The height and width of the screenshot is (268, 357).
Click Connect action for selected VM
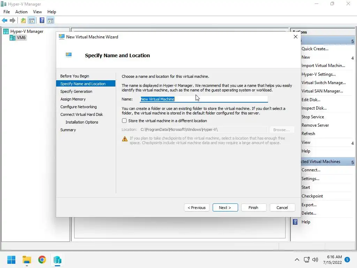(311, 170)
